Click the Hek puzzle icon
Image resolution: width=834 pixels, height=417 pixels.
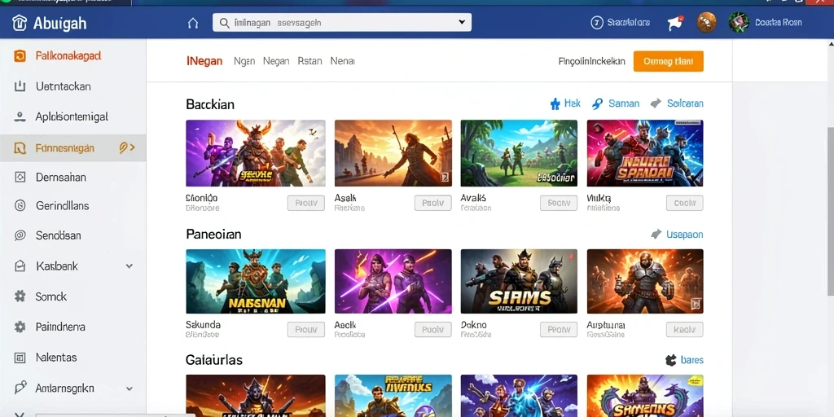click(555, 103)
